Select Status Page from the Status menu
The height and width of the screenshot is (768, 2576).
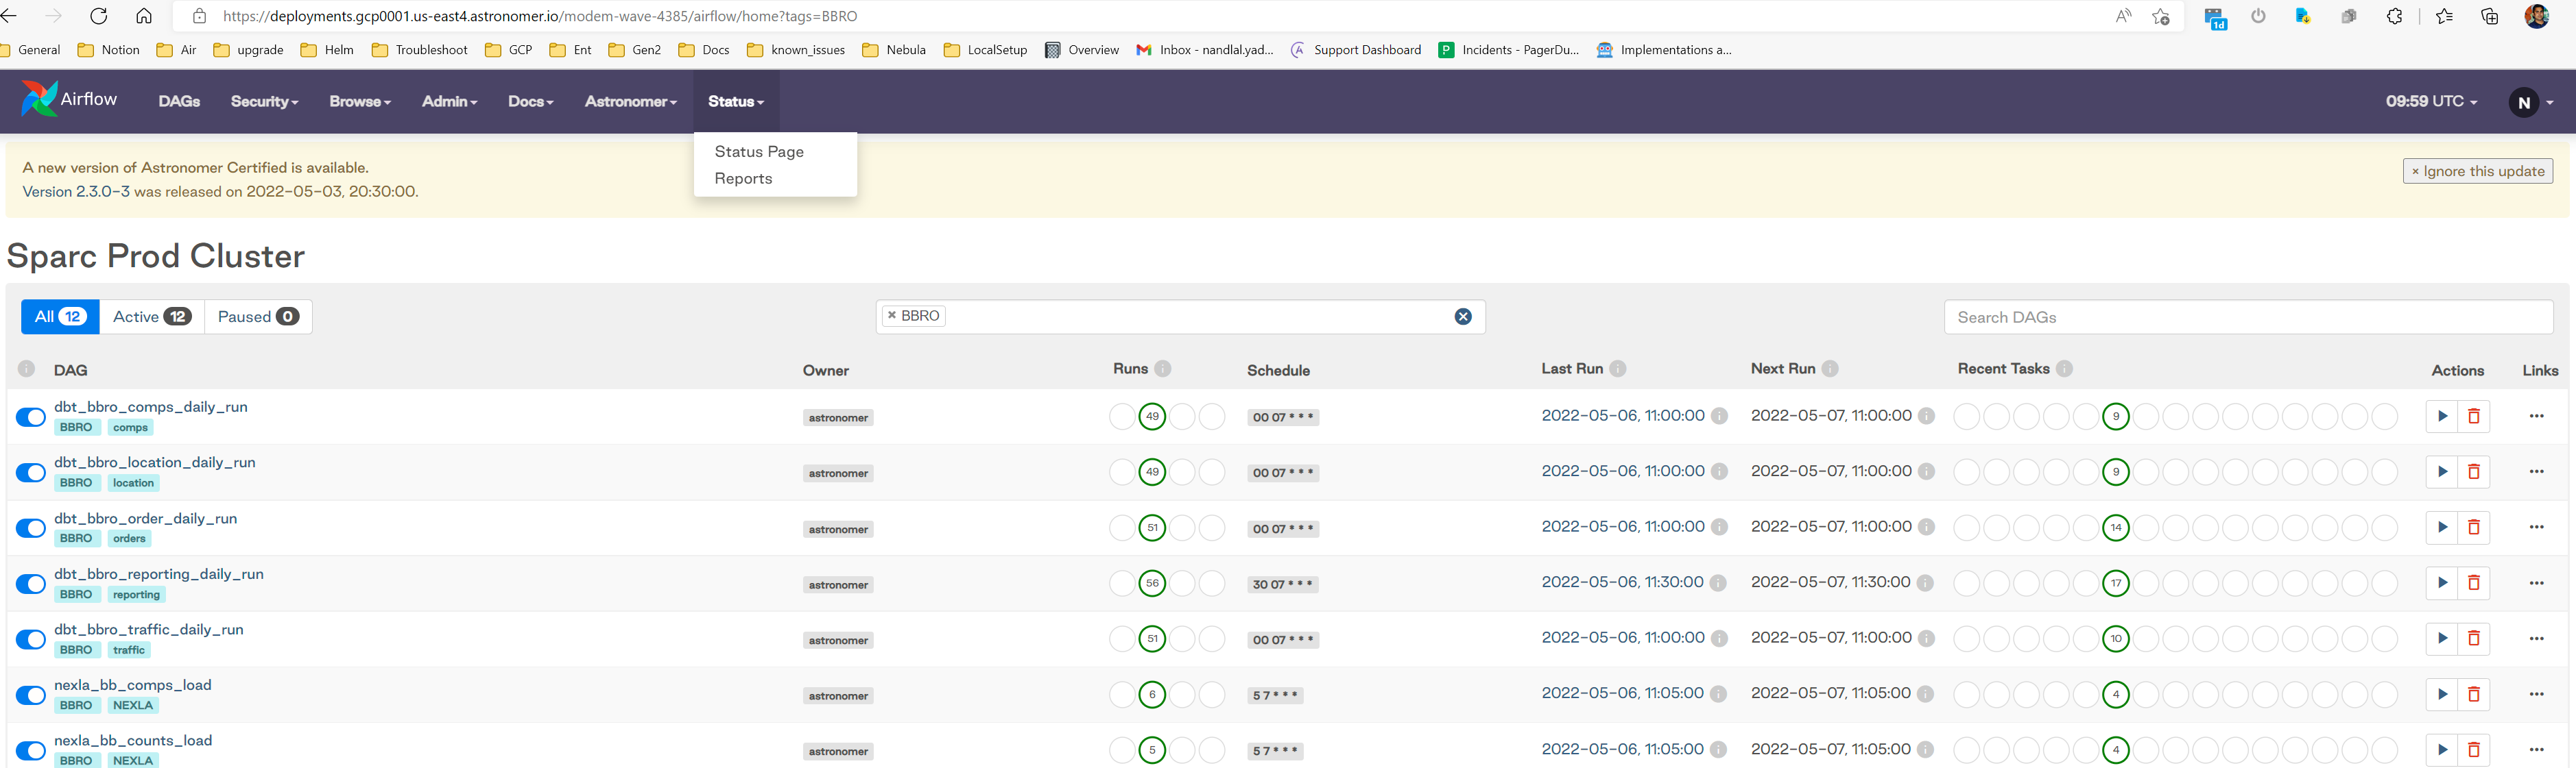[758, 151]
